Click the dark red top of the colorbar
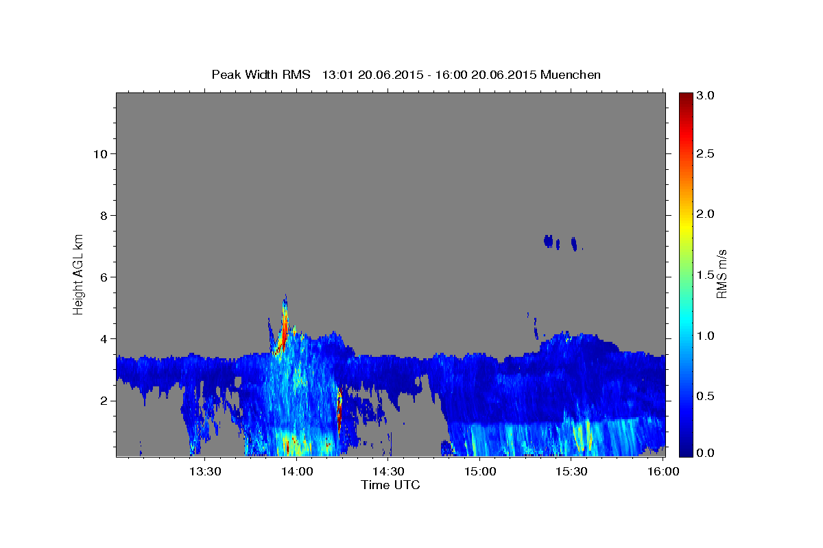This screenshot has height=548, width=823. pos(685,97)
